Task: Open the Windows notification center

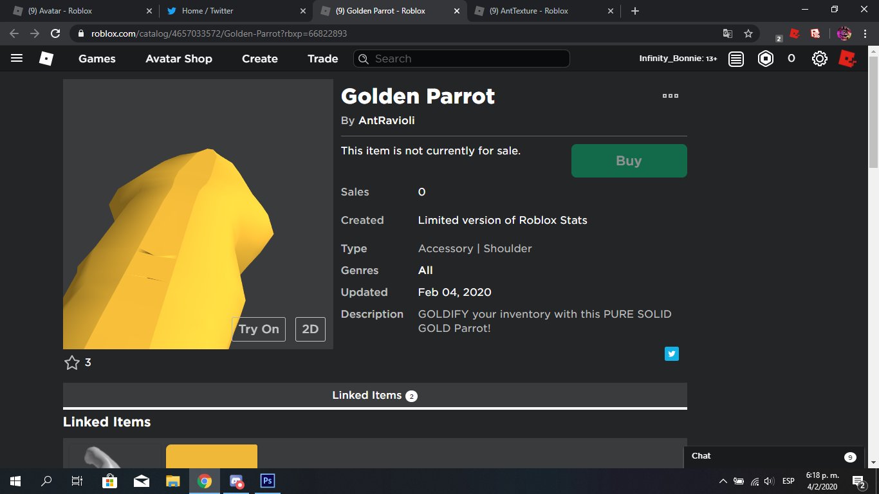Action: [858, 481]
